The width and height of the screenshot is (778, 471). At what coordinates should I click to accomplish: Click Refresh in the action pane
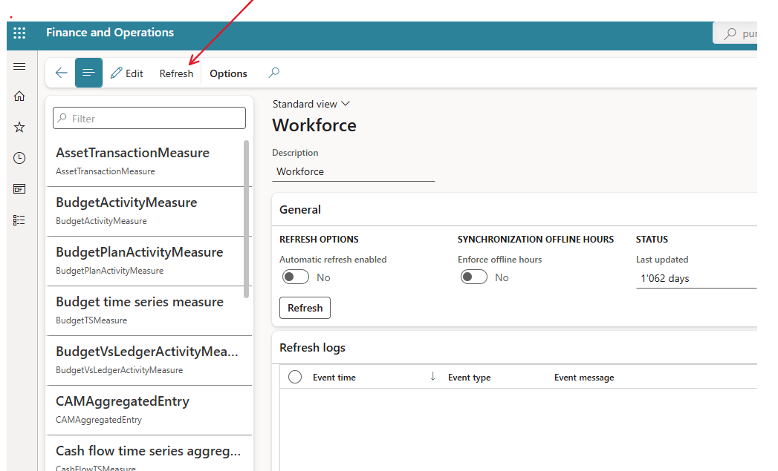[176, 73]
